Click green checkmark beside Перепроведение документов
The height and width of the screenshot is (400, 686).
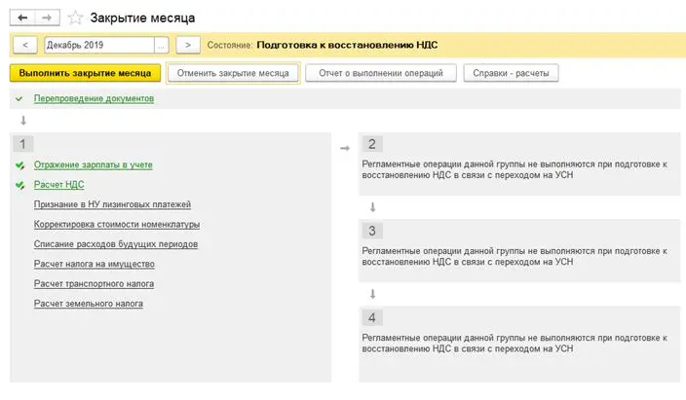pos(19,99)
